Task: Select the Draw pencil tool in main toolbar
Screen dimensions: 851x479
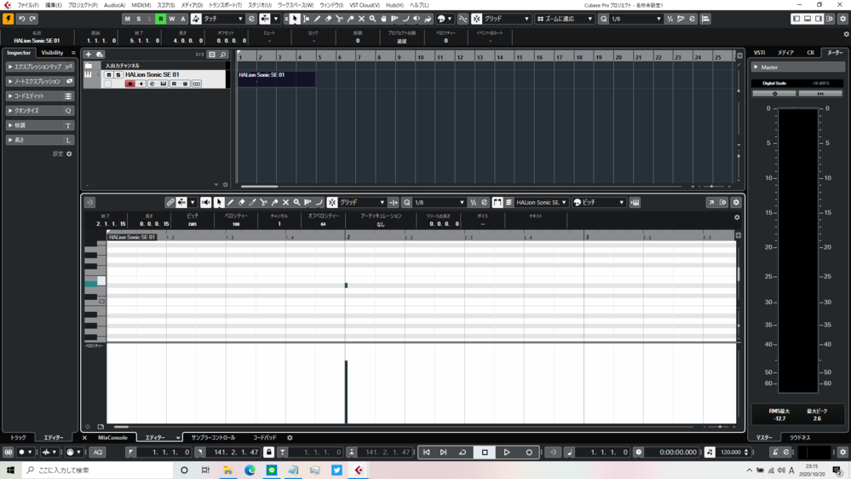Action: 317,19
